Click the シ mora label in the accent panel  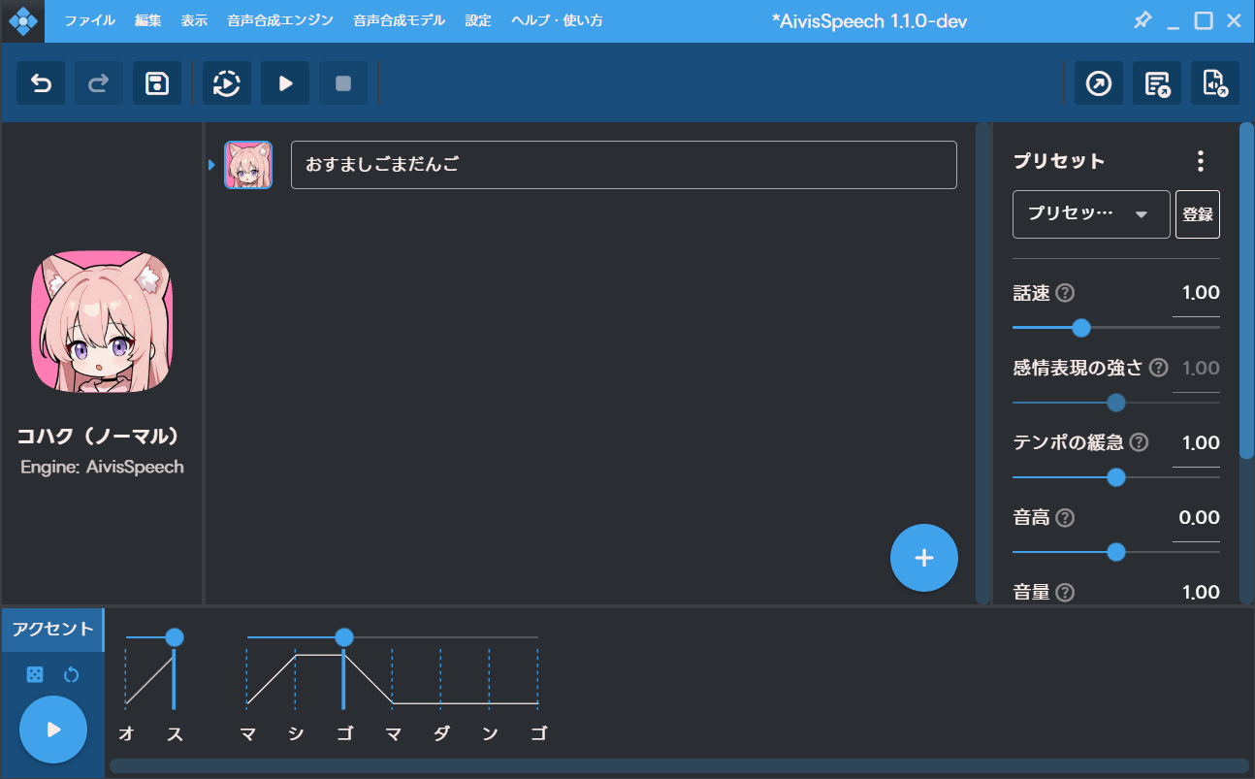296,734
